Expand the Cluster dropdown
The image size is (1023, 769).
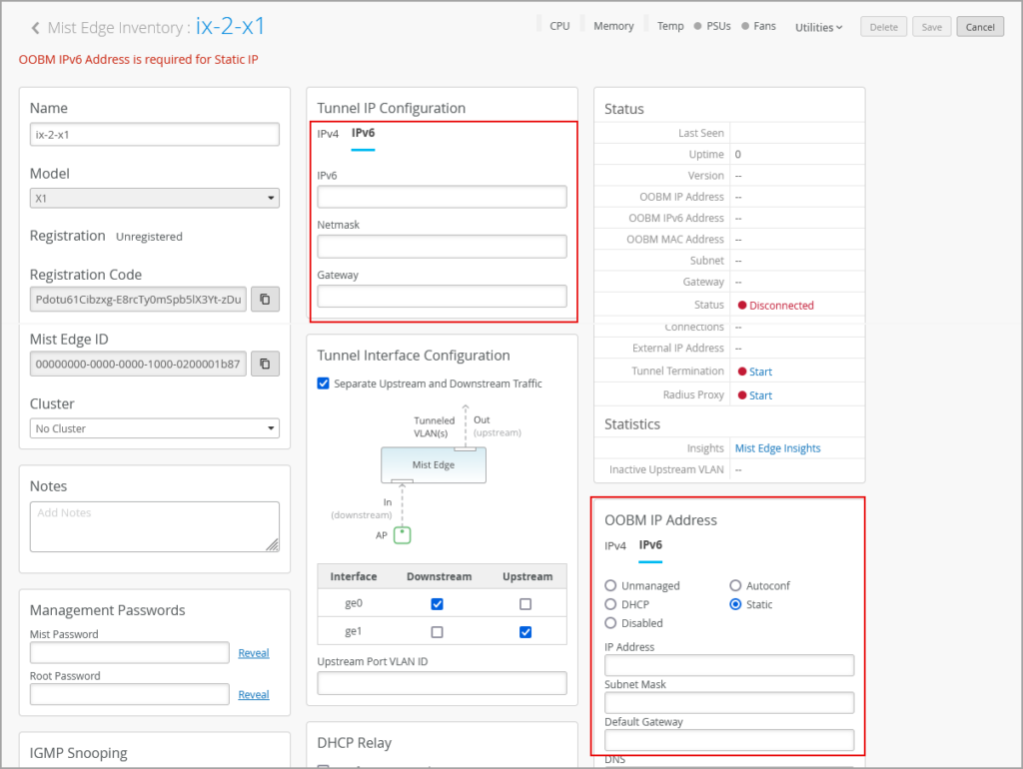(x=154, y=428)
